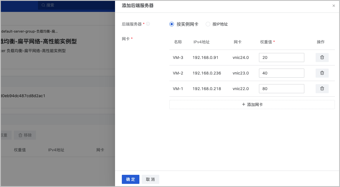Click the 权重值 column header in dialog
This screenshot has height=187, width=340.
coord(266,42)
